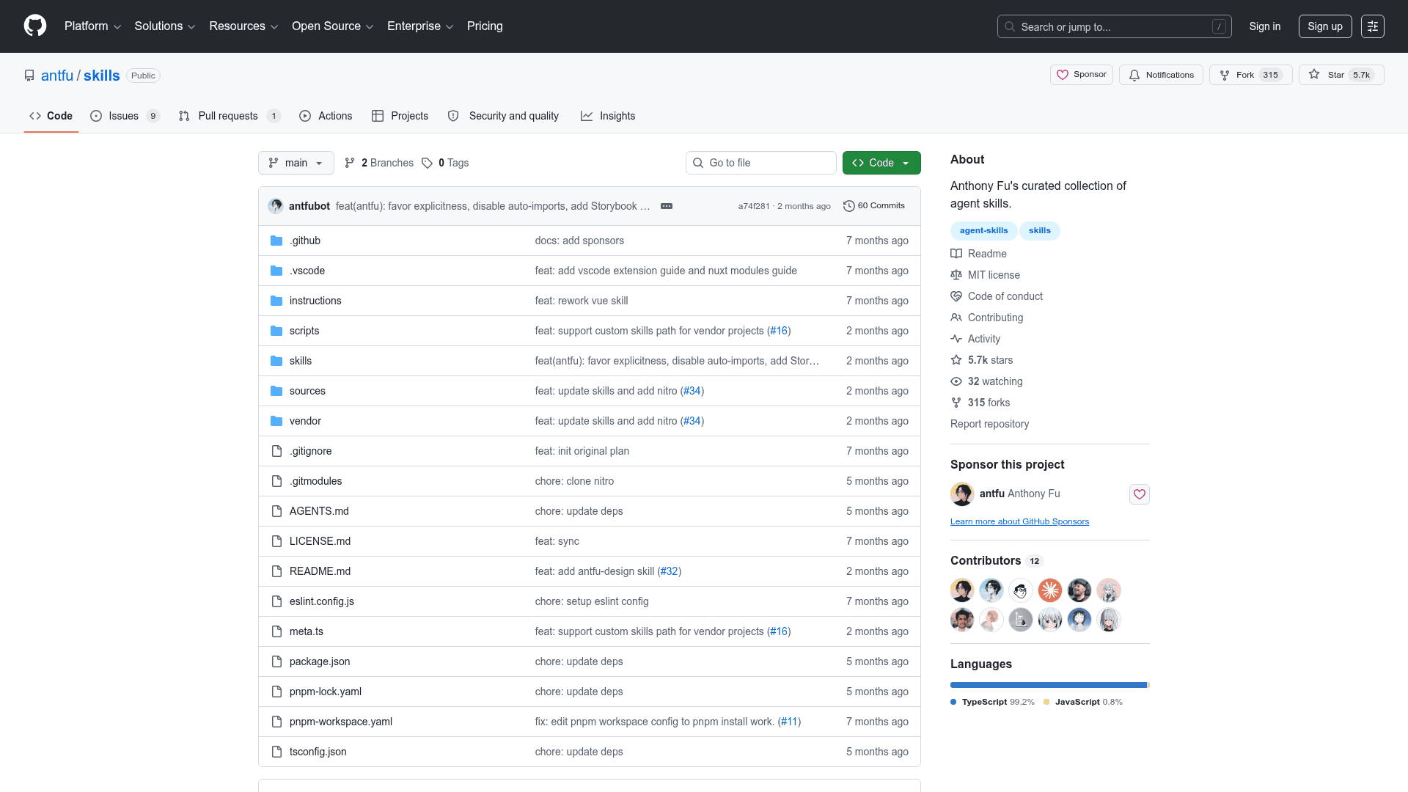The width and height of the screenshot is (1408, 792).
Task: Open the Notifications subscription button
Action: [1161, 75]
